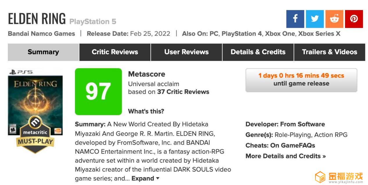This screenshot has width=368, height=185.
Task: Open Trailers & Videos tab
Action: tap(330, 52)
